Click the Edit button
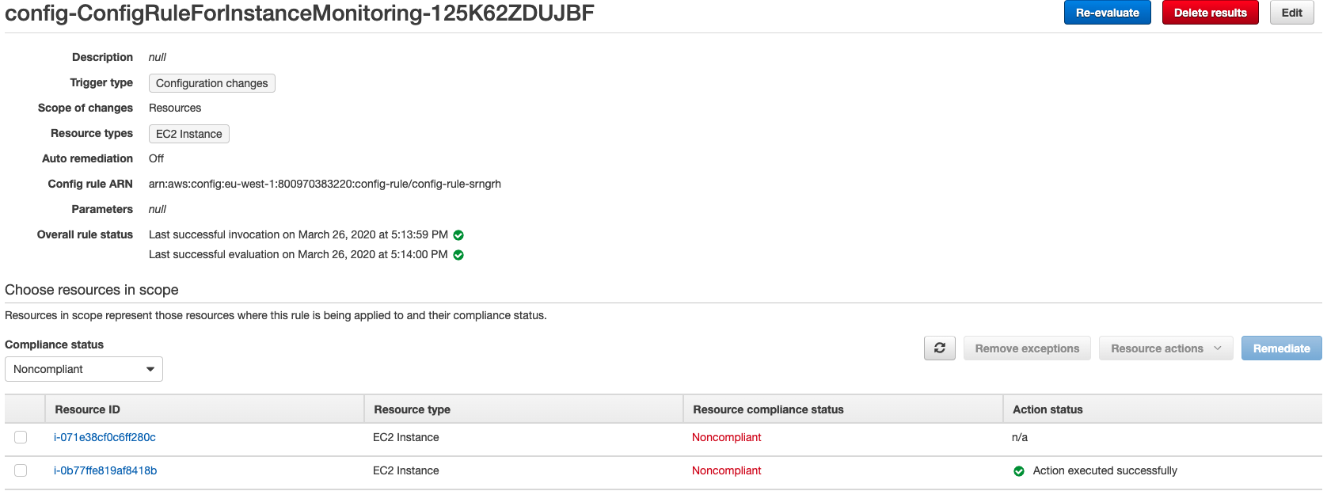This screenshot has width=1327, height=491. (1292, 13)
